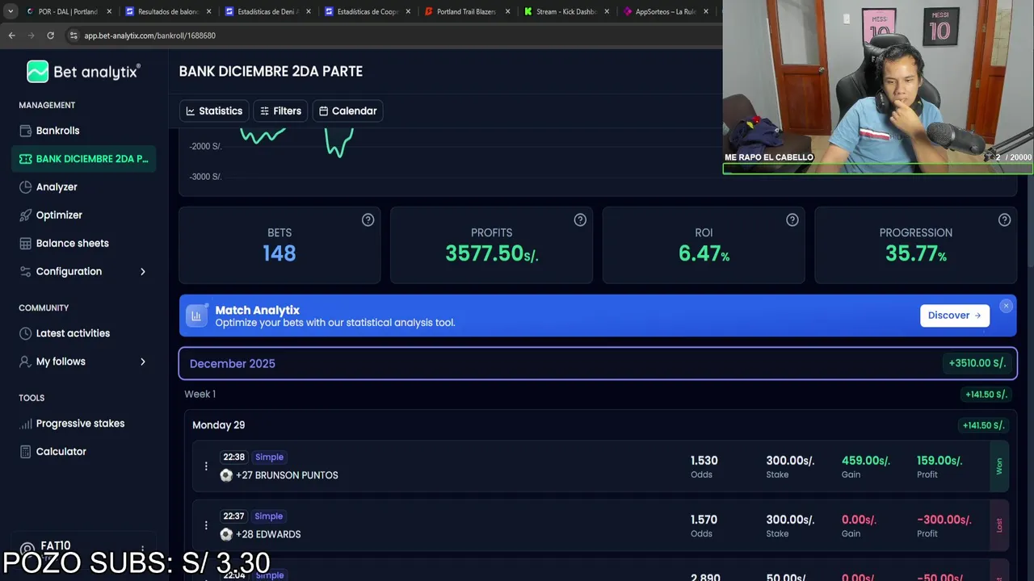This screenshot has width=1034, height=581.
Task: Click the 3577.50 profits value
Action: coord(491,253)
